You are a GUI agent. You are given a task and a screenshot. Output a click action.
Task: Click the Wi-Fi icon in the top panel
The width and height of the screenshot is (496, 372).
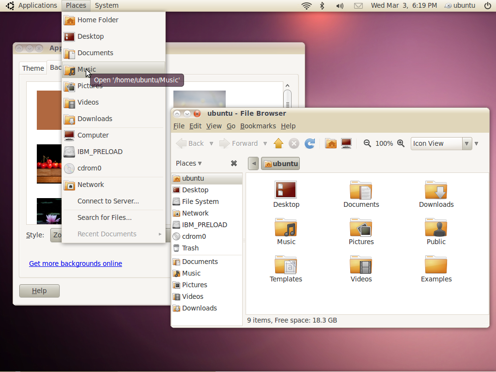(x=307, y=5)
